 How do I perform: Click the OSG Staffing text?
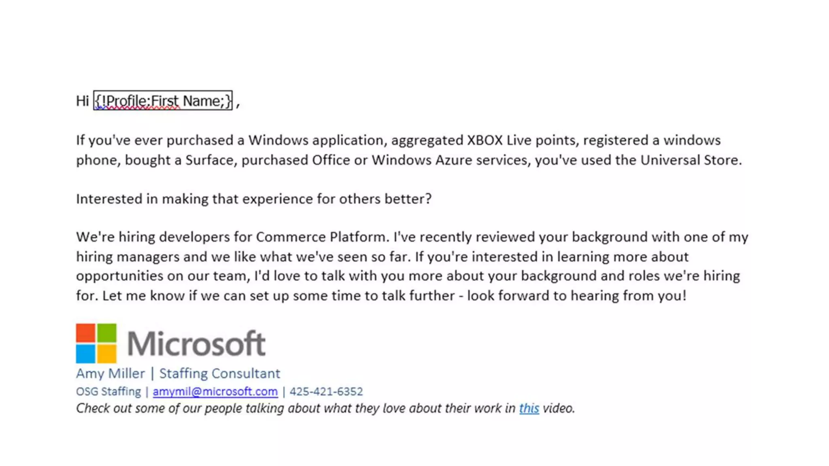pos(108,392)
